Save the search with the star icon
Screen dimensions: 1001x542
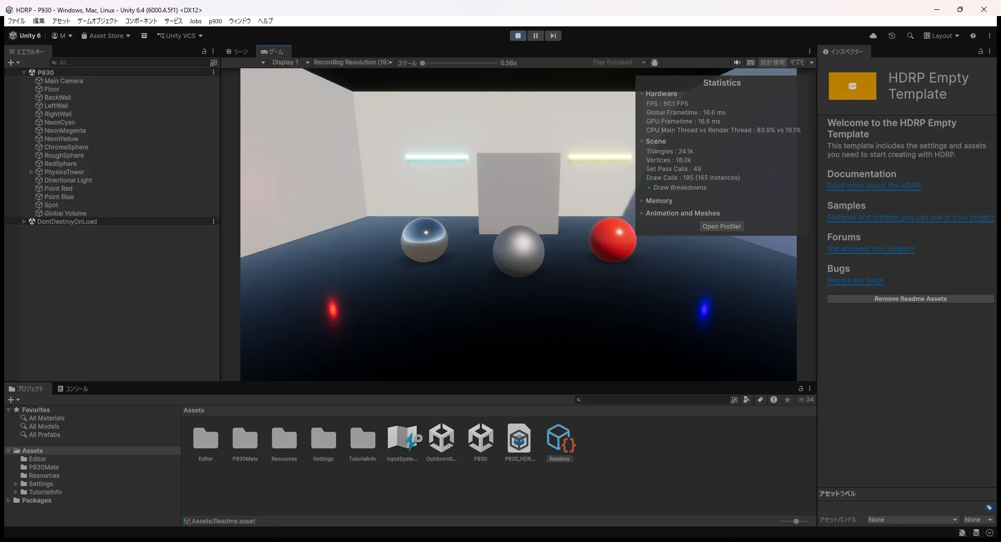pyautogui.click(x=787, y=400)
